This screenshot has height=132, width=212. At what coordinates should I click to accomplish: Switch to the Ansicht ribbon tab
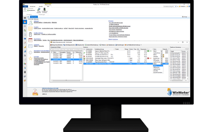(41, 6)
